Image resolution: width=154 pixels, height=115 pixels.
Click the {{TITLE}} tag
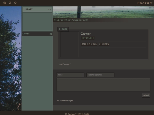88,38
